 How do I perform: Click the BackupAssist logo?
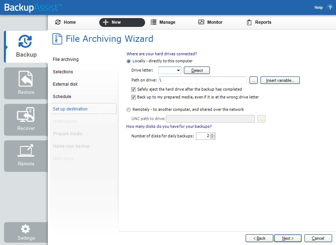33,7
